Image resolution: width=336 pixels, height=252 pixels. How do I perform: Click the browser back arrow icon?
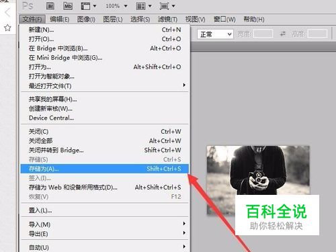7,13
